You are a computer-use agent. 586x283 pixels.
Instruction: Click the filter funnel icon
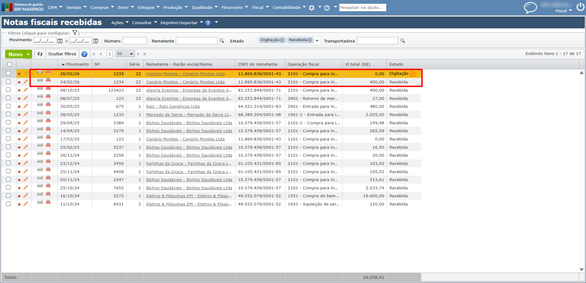click(x=75, y=33)
